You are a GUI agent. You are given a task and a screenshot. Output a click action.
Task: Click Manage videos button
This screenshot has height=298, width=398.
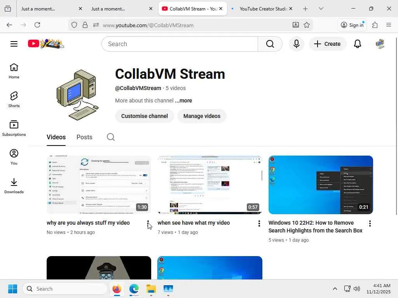[202, 116]
